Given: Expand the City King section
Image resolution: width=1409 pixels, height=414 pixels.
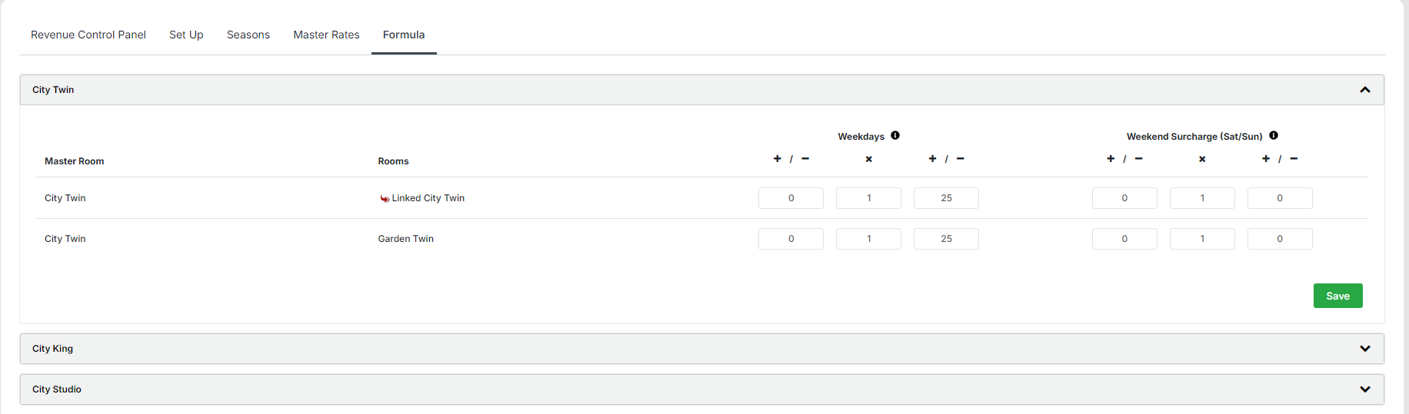Looking at the screenshot, I should [1365, 349].
